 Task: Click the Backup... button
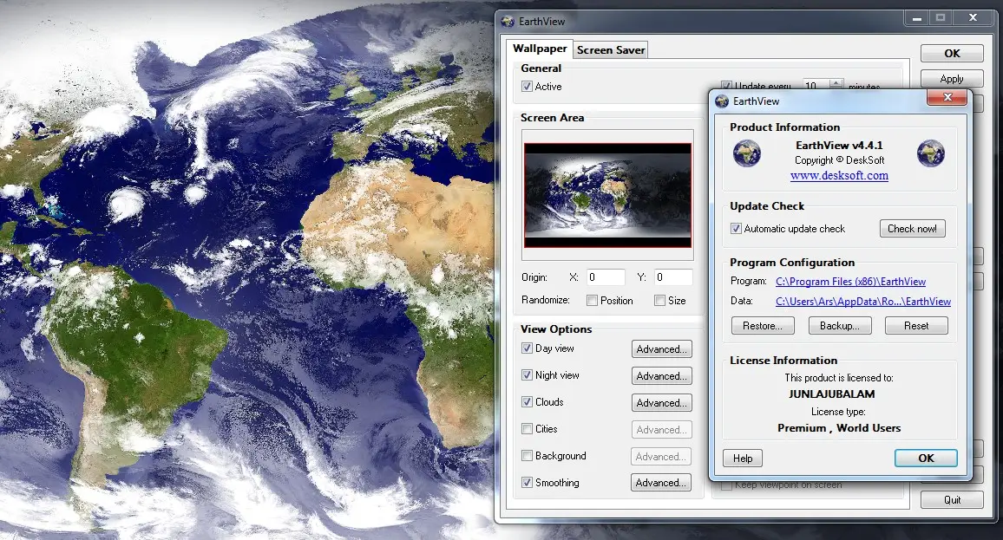(x=839, y=326)
